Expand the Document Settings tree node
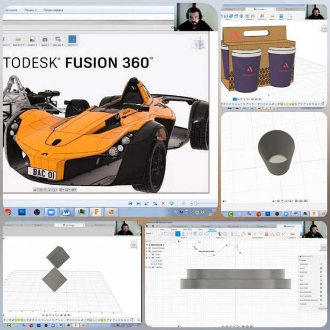330x330 pixels. point(146,248)
